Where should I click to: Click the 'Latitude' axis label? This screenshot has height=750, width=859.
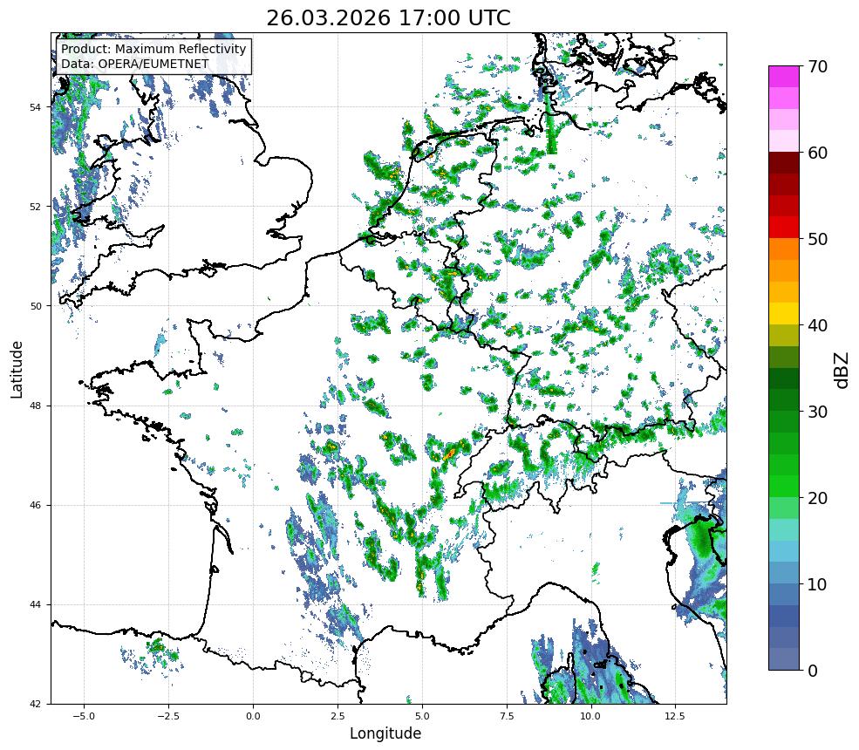(x=17, y=369)
